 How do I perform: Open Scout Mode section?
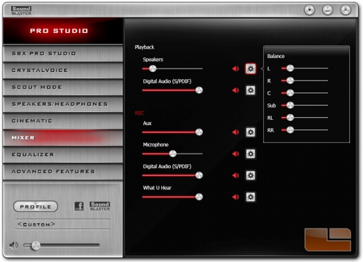[63, 87]
